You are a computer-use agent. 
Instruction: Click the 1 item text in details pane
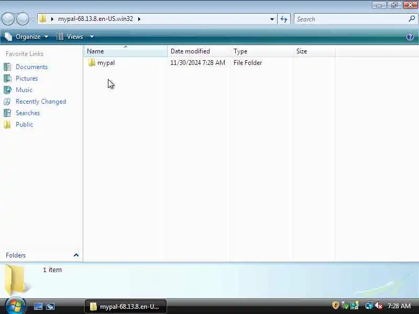tap(52, 270)
